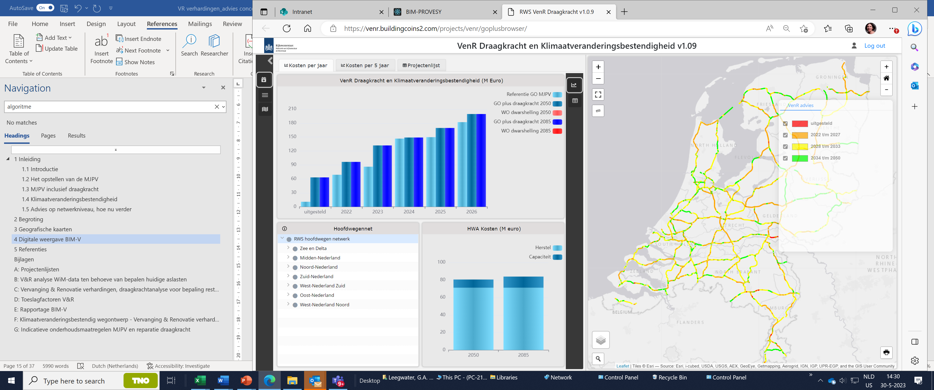Open the Layout ribbon tab

(x=126, y=24)
